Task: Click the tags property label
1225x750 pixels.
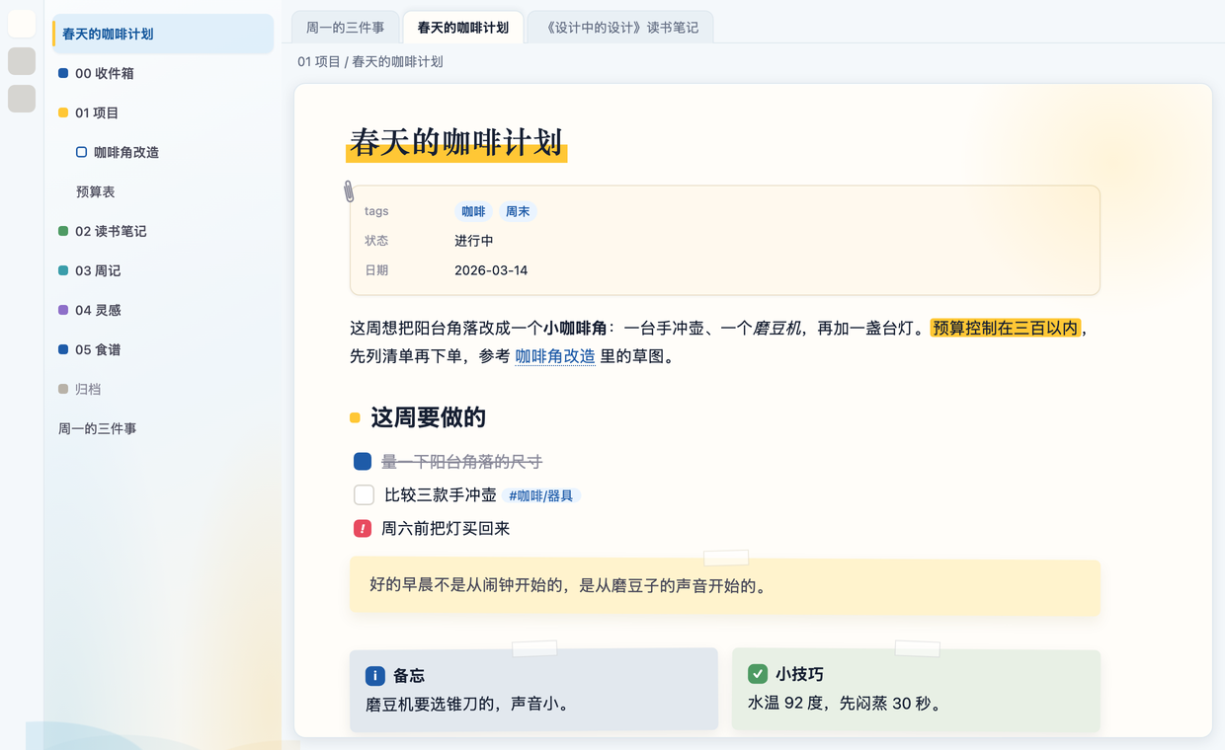Action: point(376,211)
